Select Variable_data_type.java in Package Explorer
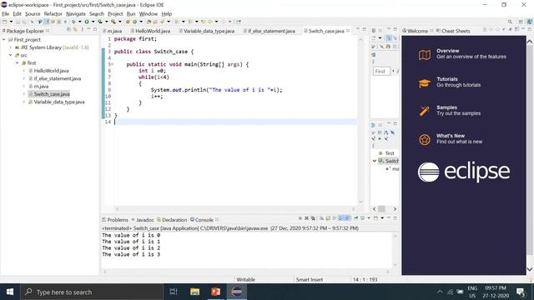This screenshot has height=300, width=534. (x=59, y=102)
